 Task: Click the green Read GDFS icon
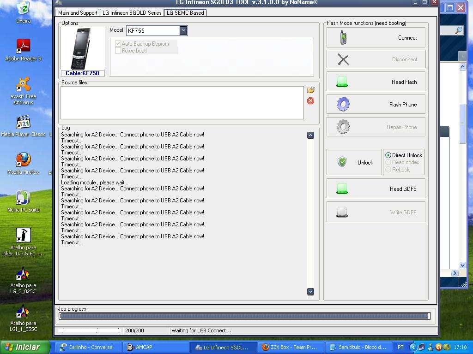click(342, 189)
